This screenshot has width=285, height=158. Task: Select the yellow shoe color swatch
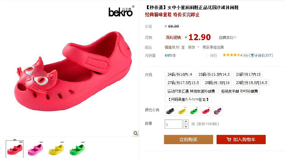pyautogui.click(x=182, y=111)
